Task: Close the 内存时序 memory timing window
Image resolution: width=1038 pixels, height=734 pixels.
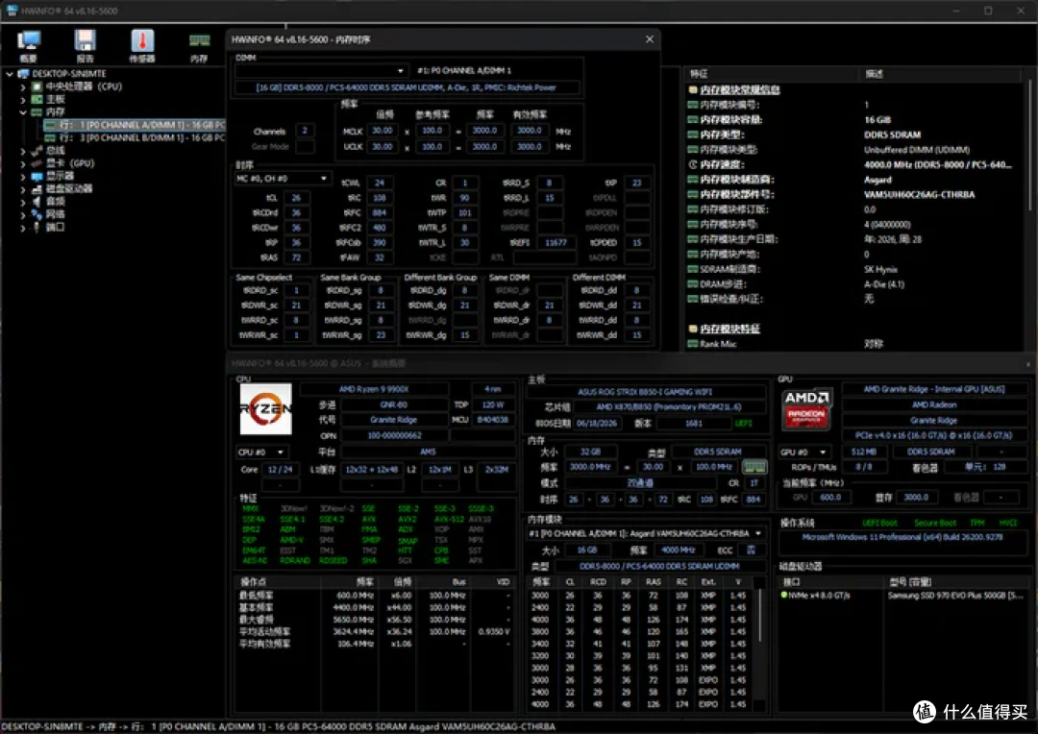Action: click(650, 39)
